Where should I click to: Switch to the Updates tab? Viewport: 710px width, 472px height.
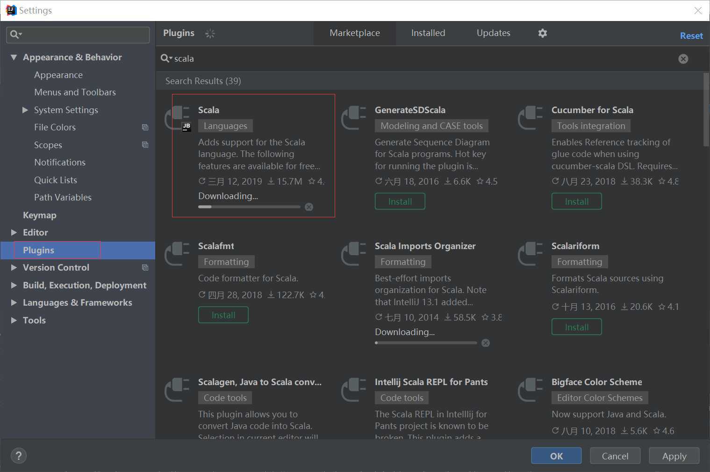493,33
